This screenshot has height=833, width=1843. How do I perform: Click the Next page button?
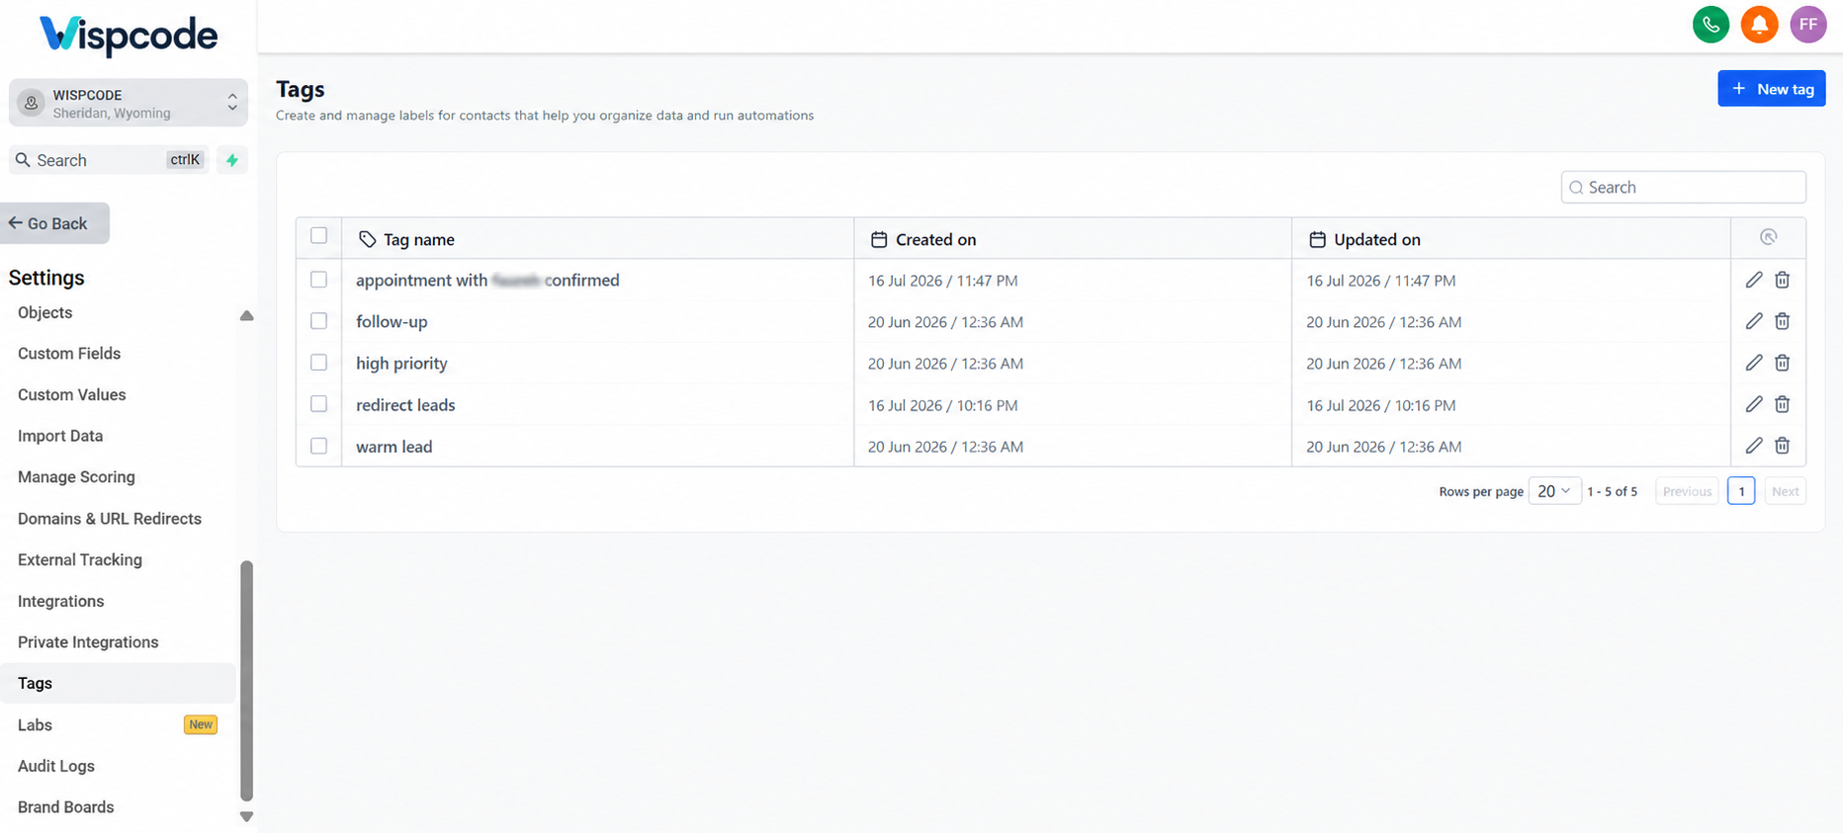coord(1786,491)
